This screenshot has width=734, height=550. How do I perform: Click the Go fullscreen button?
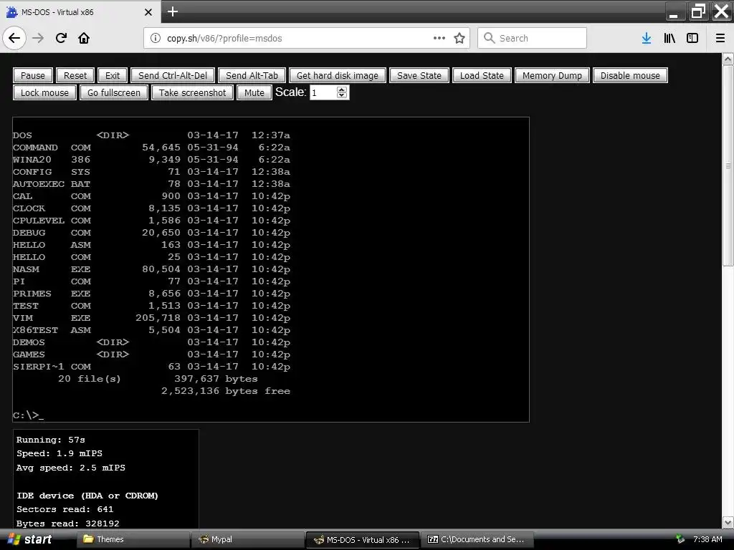tap(114, 92)
